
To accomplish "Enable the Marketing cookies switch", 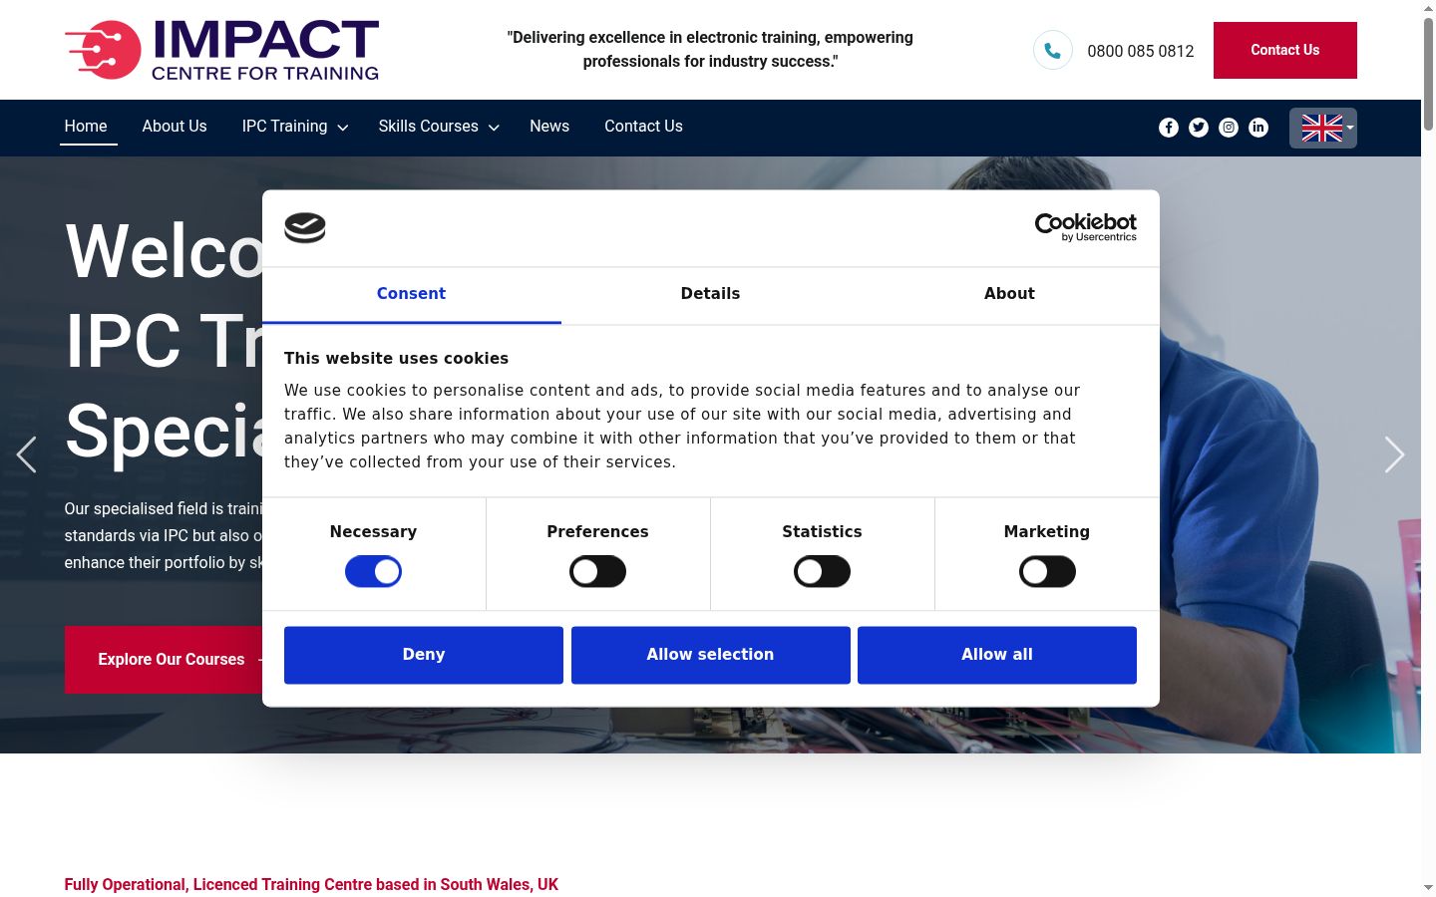I will [x=1047, y=572].
